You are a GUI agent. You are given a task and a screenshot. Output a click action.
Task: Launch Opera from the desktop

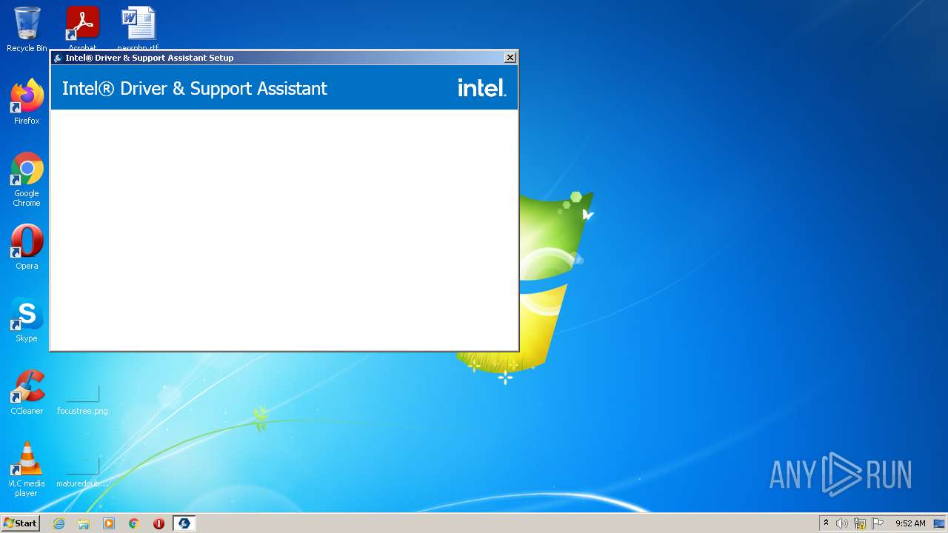pyautogui.click(x=27, y=247)
